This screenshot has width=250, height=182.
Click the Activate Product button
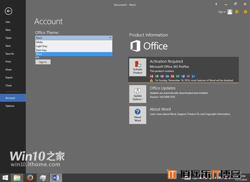pos(137,67)
